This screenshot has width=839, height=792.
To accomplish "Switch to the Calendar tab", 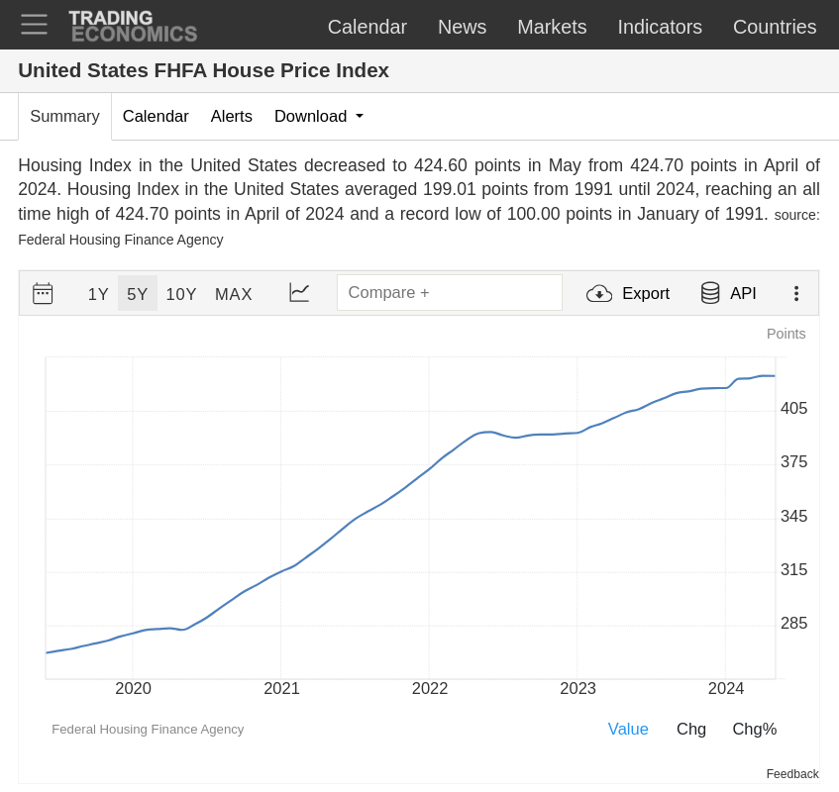I will point(156,116).
